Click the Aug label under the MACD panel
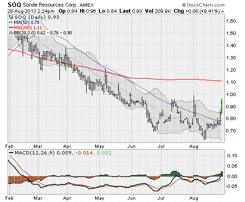Viewport: 245px width, 202px height. click(194, 198)
